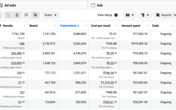Viewport: 176px width, 110px height.
Task: Click the Ad sets grid icon
Action: (1, 5)
